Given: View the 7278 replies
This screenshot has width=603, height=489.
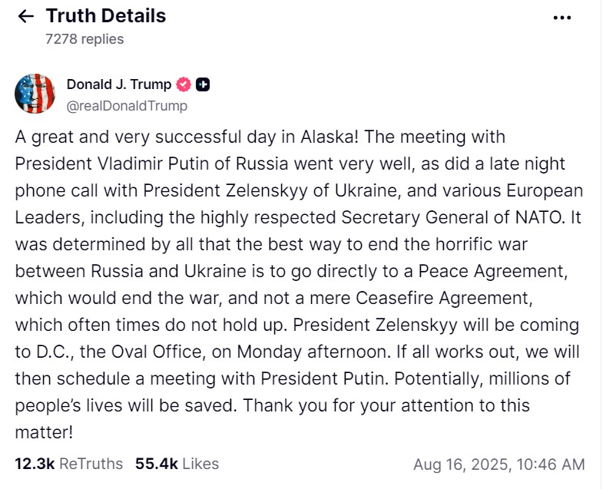Looking at the screenshot, I should 84,39.
